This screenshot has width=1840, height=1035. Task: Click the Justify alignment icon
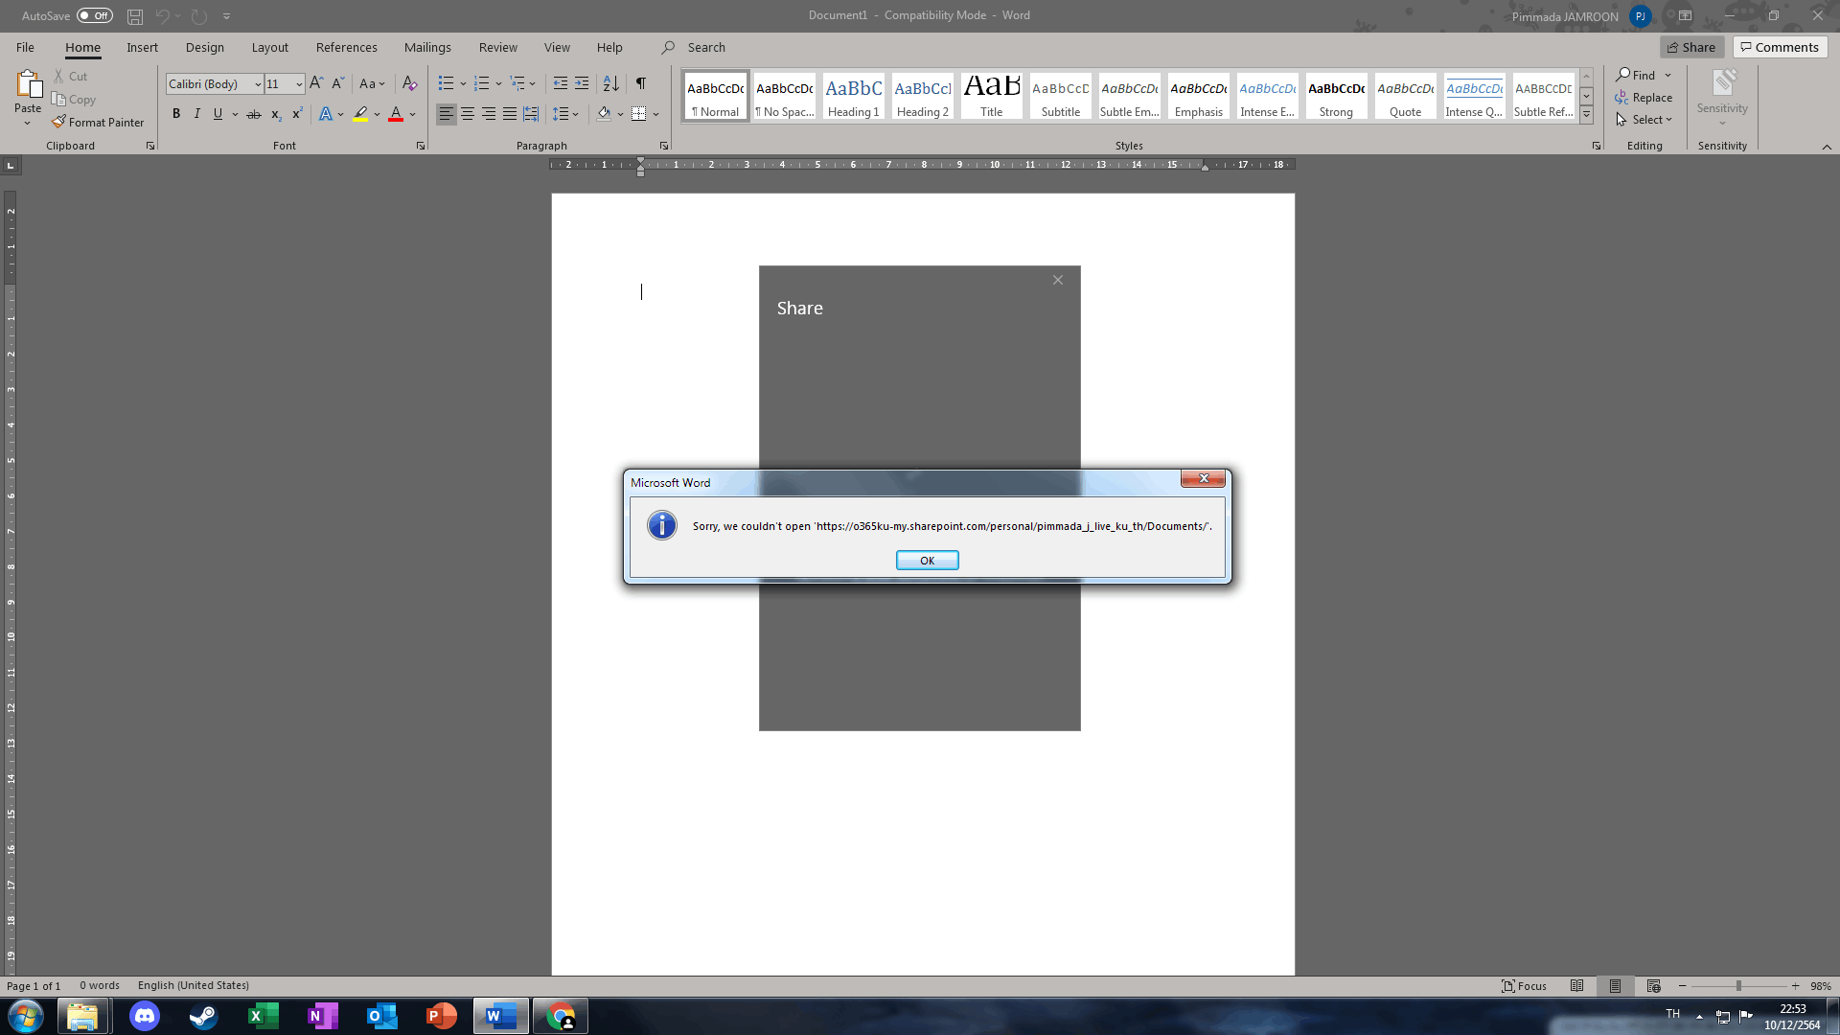510,114
